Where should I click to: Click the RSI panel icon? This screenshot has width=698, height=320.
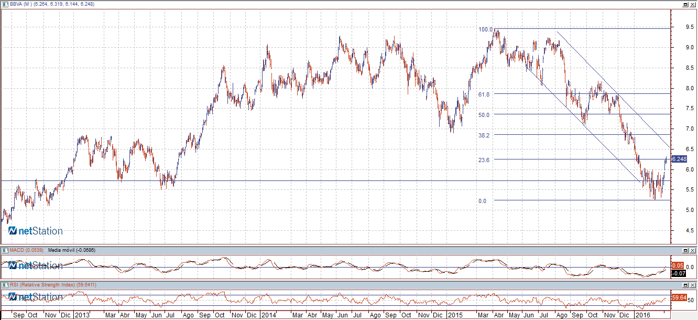tap(5, 284)
